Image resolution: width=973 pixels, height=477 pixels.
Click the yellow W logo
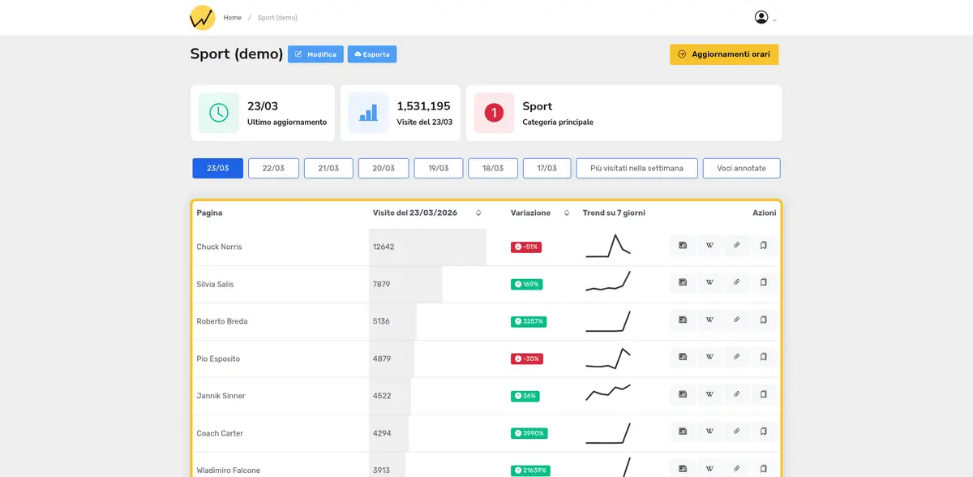[202, 18]
